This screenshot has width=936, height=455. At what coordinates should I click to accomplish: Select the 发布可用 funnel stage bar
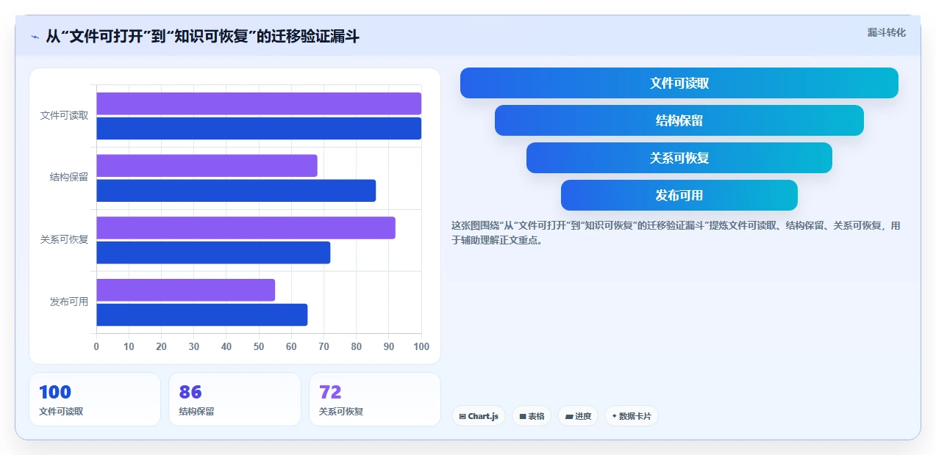coord(679,195)
